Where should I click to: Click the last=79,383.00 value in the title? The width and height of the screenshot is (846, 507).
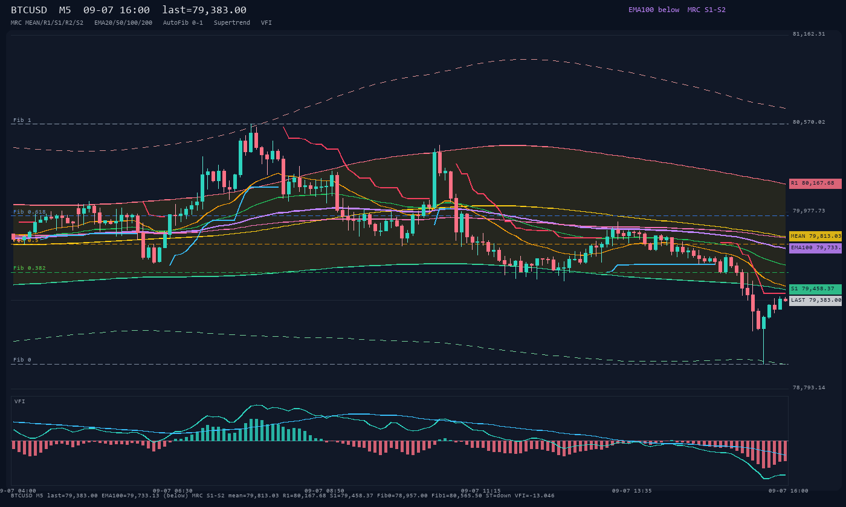204,10
